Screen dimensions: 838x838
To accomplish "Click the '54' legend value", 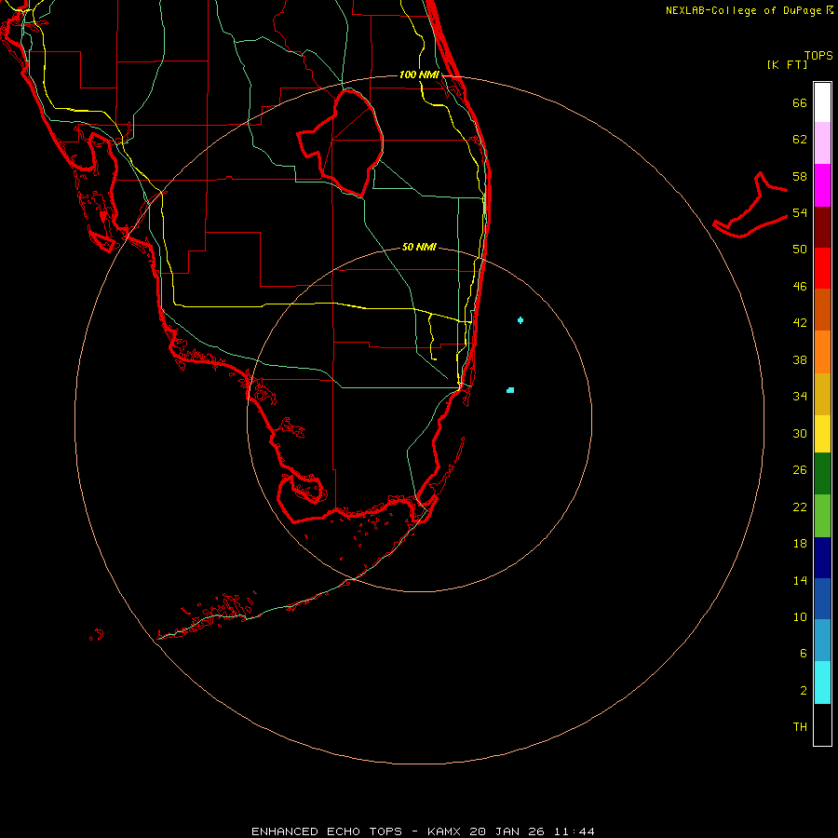I will [x=800, y=212].
